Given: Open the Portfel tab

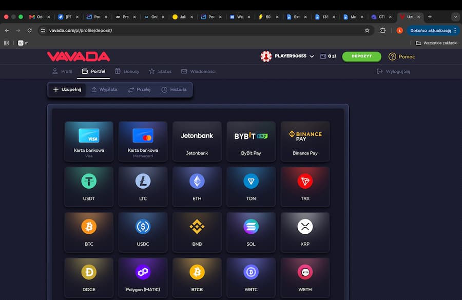Looking at the screenshot, I should pos(93,71).
